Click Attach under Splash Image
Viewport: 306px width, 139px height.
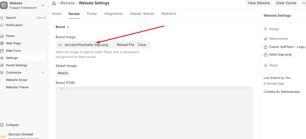tap(63, 73)
